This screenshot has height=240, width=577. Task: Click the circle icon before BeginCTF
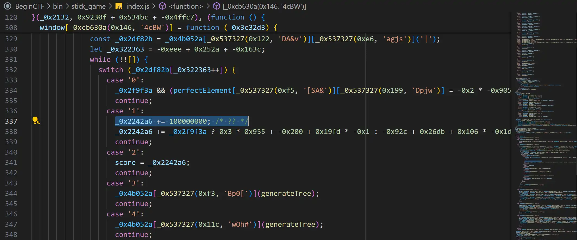(8, 6)
